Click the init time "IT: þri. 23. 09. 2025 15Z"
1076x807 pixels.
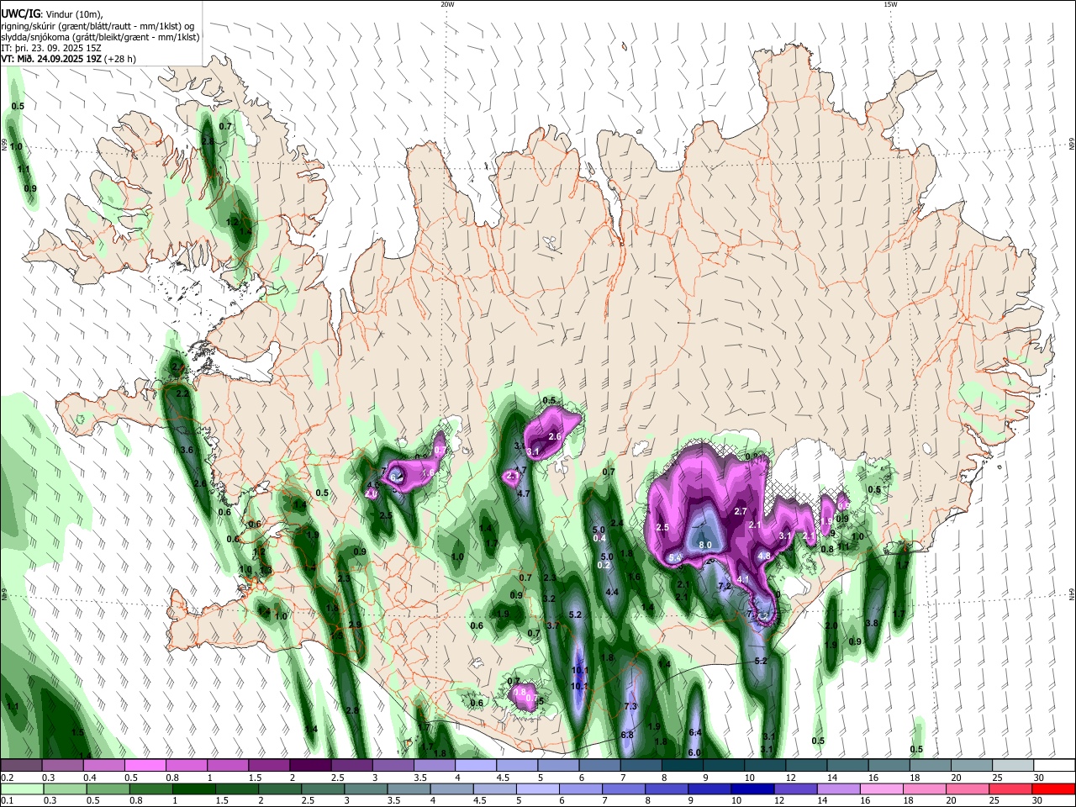point(51,48)
